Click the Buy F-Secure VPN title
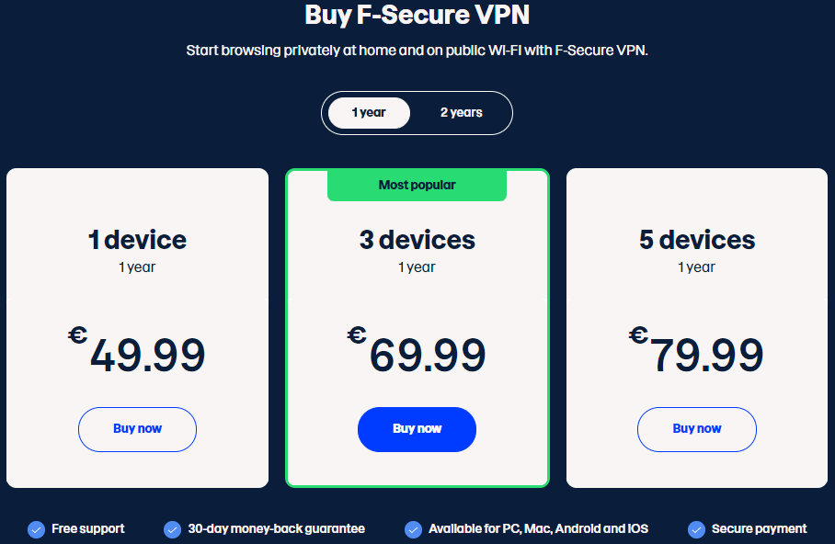 point(417,15)
